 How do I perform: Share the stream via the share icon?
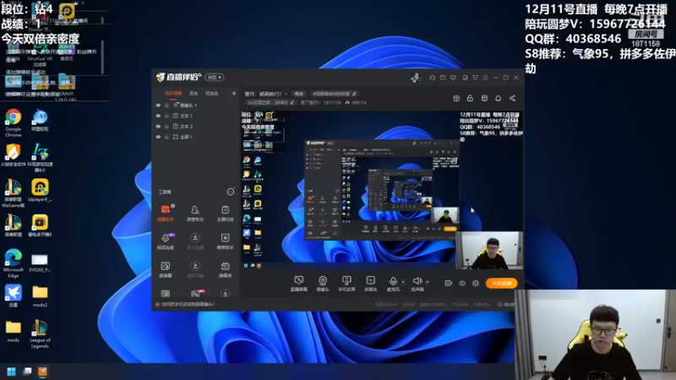tap(512, 98)
